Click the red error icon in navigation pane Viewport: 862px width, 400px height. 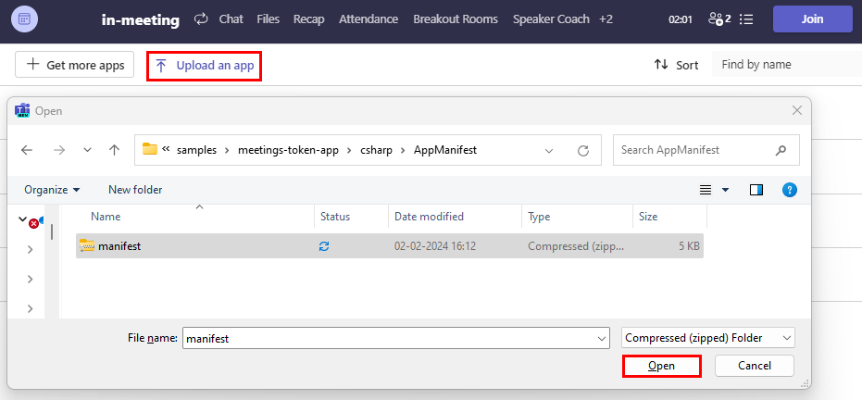click(33, 224)
